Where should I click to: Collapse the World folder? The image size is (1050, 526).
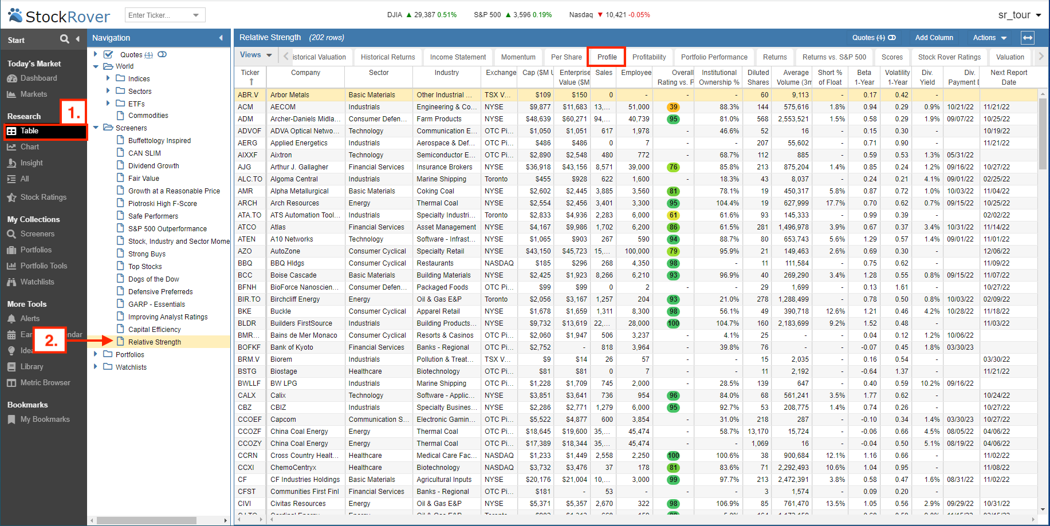pyautogui.click(x=96, y=66)
